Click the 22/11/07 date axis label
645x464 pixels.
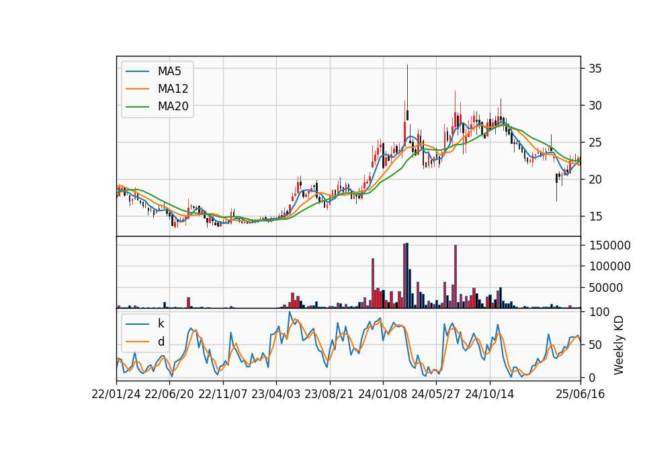tap(223, 394)
